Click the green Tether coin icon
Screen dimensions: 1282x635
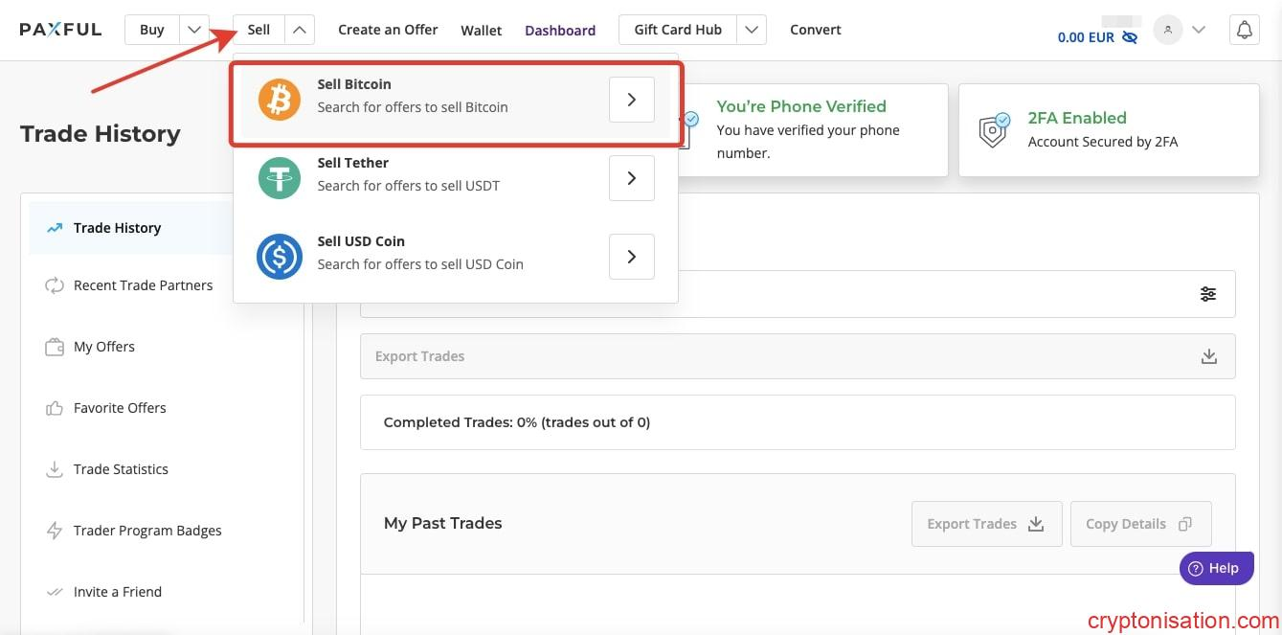[x=280, y=178]
